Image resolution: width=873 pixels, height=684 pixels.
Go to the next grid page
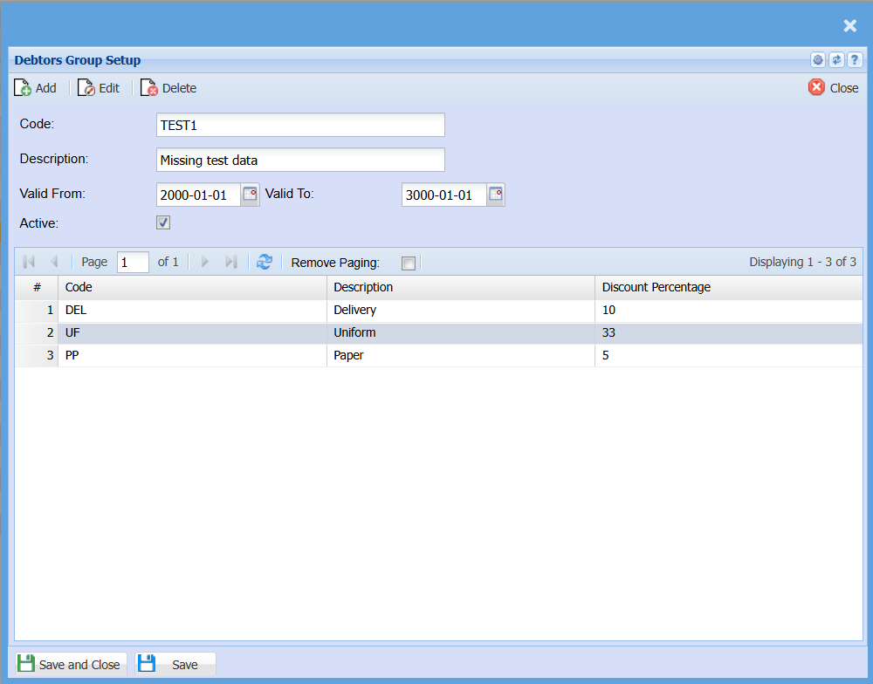[x=206, y=262]
